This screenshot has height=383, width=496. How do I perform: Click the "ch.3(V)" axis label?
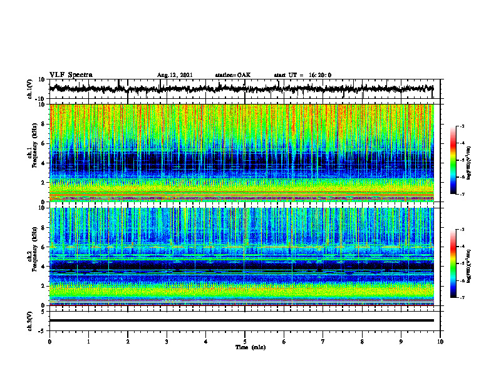click(x=30, y=321)
